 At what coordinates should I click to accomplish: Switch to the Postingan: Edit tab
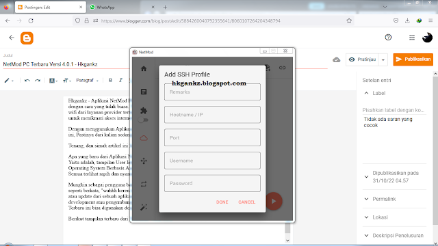(50, 8)
